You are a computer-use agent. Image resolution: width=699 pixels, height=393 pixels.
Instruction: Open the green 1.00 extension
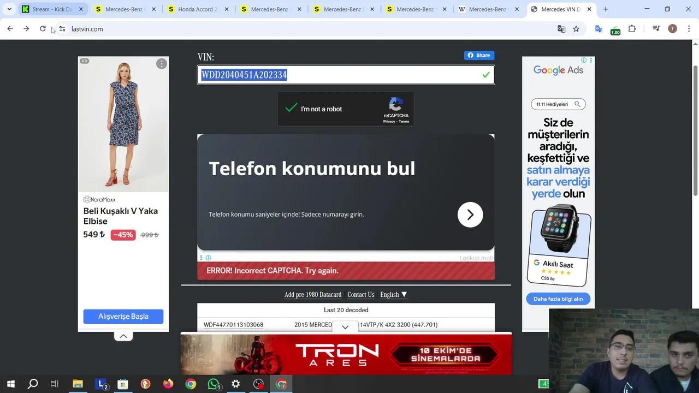tap(615, 30)
